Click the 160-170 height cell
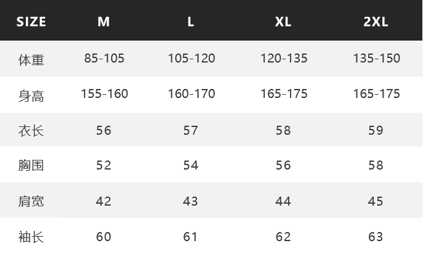Viewport: 423px width, 254px height. 191,93
